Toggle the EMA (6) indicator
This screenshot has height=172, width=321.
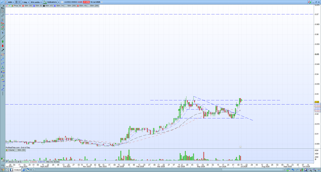tap(37, 6)
